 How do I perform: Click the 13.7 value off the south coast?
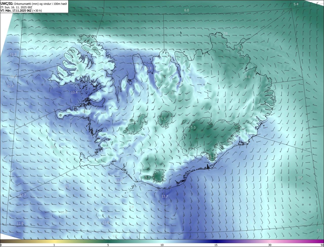tap(165, 196)
